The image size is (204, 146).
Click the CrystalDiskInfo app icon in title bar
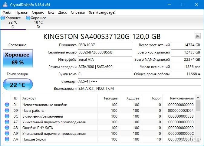(5, 5)
